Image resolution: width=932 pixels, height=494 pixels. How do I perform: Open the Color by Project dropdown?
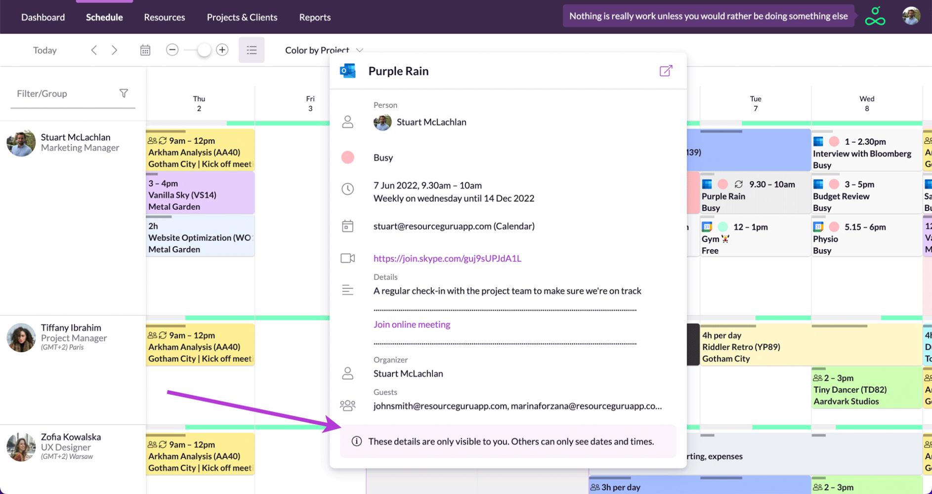point(323,49)
